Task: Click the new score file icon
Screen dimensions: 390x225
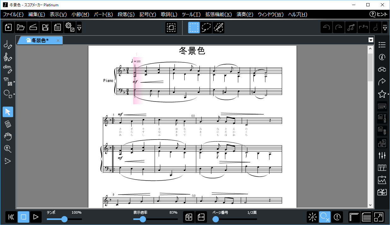Action: click(x=9, y=27)
